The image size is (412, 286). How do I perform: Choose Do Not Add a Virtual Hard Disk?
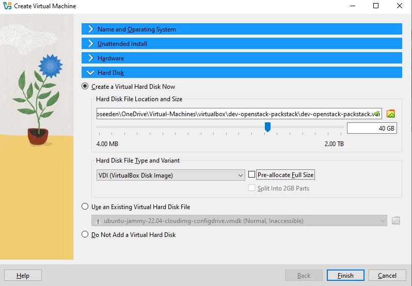tap(85, 235)
